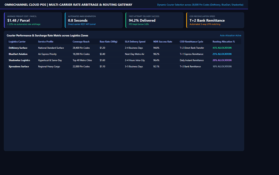Open the Average Freight Cost / Parcel card
The height and width of the screenshot is (175, 279).
click(x=33, y=20)
